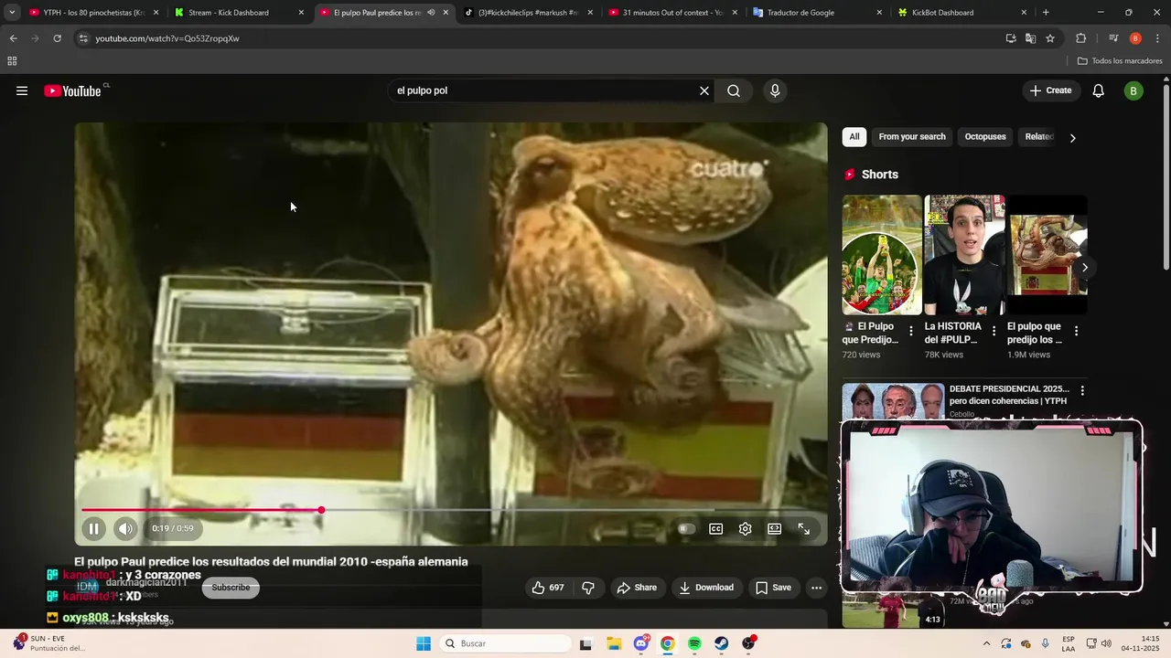The width and height of the screenshot is (1171, 658).
Task: Switch to 31 minutos Out of context tab
Action: (673, 13)
